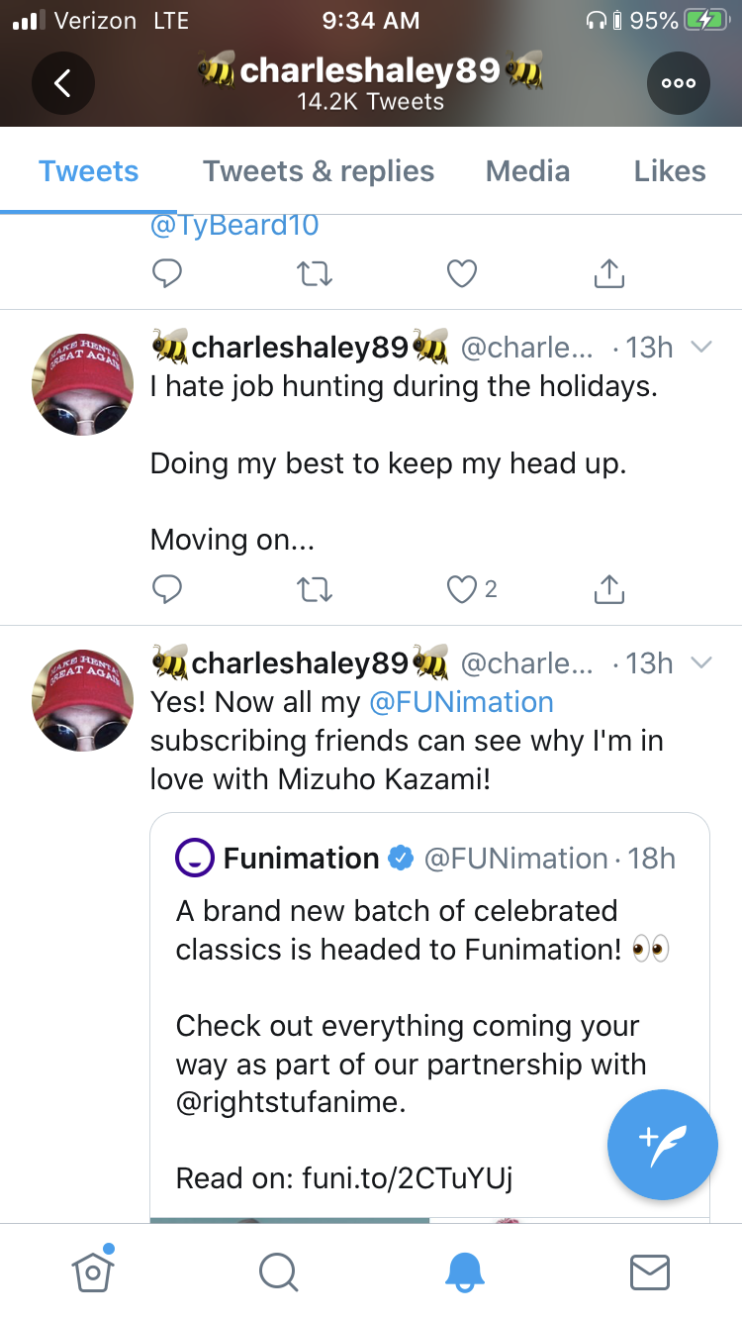
Task: Open the Search tab in the bottom bar
Action: tap(278, 1272)
